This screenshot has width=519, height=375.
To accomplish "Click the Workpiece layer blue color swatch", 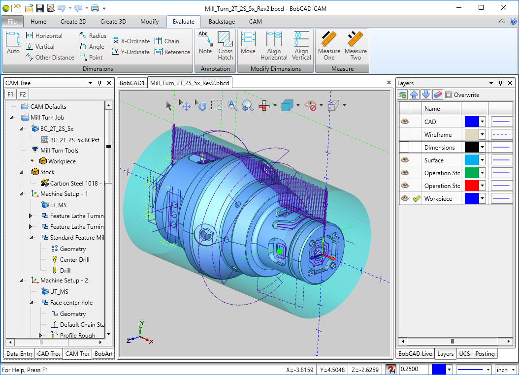I will coord(472,198).
